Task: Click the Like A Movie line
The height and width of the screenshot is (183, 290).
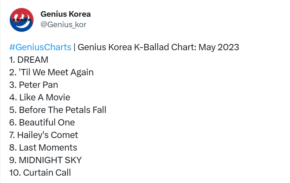Action: (39, 97)
